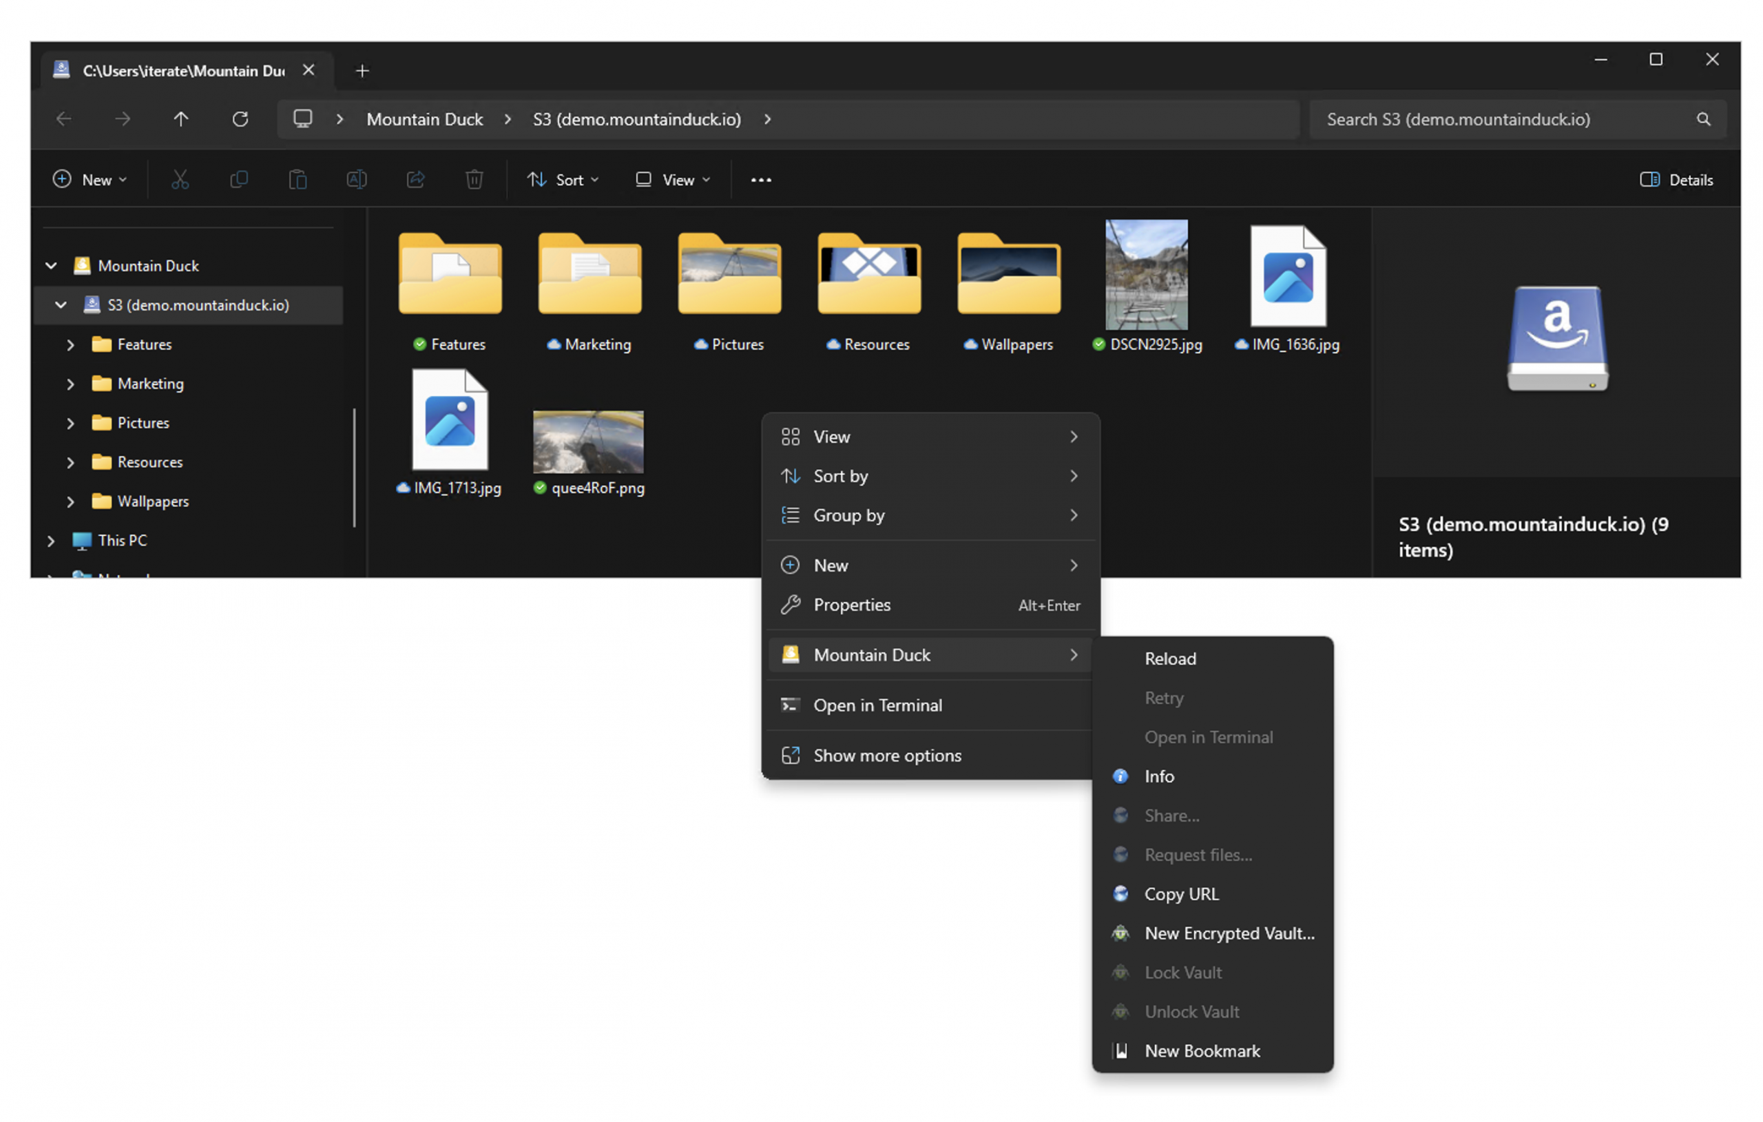Choose Properties in context menu
1763x1122 pixels.
(930, 605)
